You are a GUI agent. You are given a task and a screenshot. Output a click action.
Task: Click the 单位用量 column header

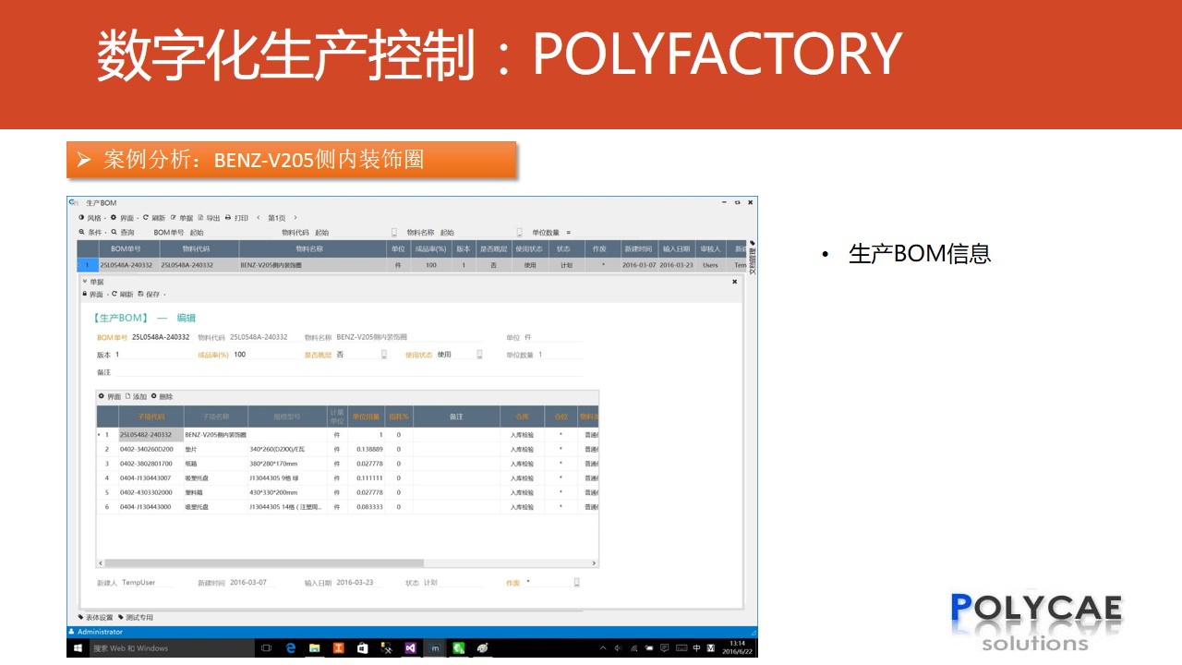click(368, 417)
